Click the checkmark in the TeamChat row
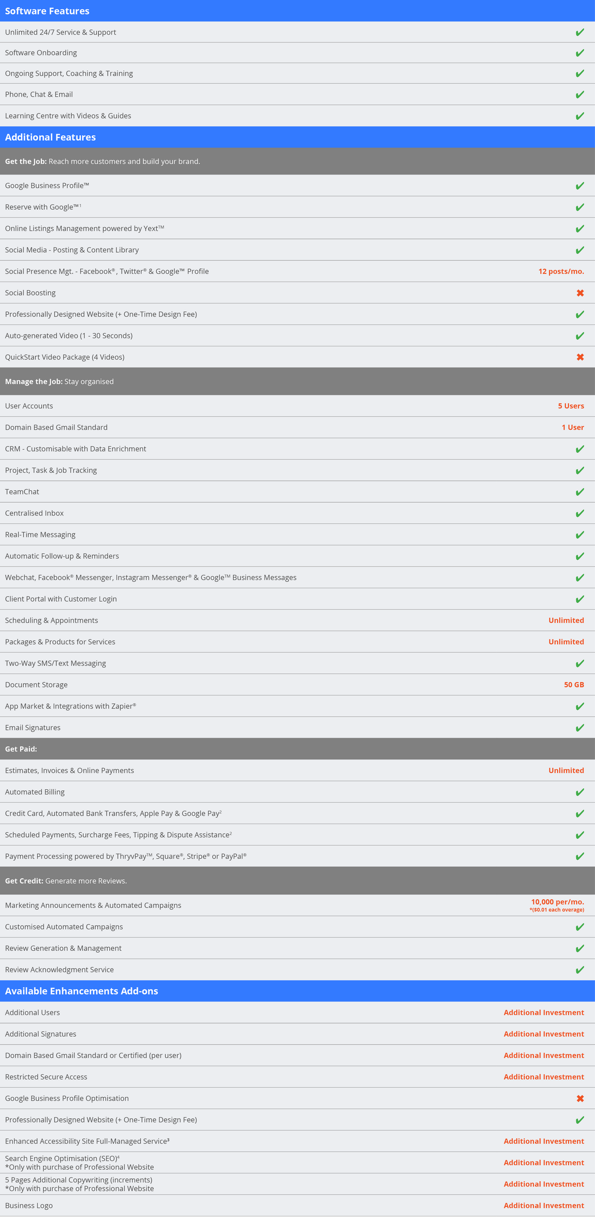Screen dimensions: 595x1217 [x=579, y=492]
